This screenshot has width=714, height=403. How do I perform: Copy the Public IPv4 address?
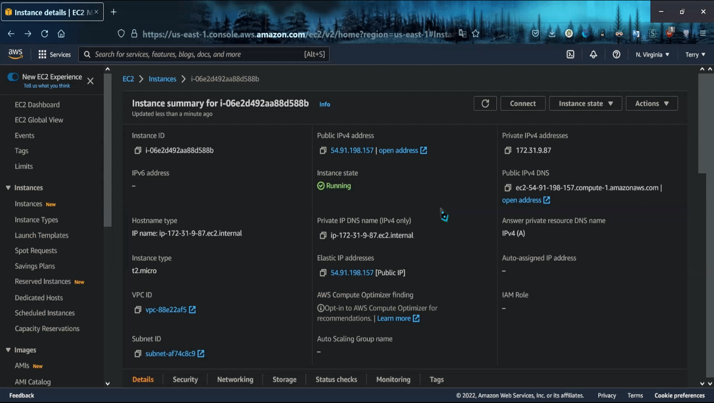click(x=323, y=150)
